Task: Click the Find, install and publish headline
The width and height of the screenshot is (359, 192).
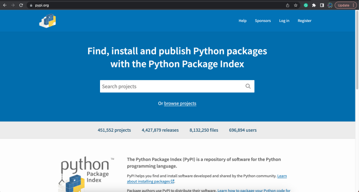Action: pyautogui.click(x=177, y=58)
